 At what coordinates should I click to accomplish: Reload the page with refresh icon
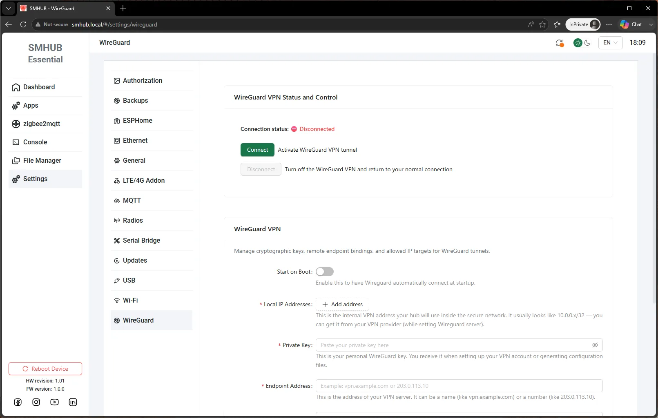(23, 24)
